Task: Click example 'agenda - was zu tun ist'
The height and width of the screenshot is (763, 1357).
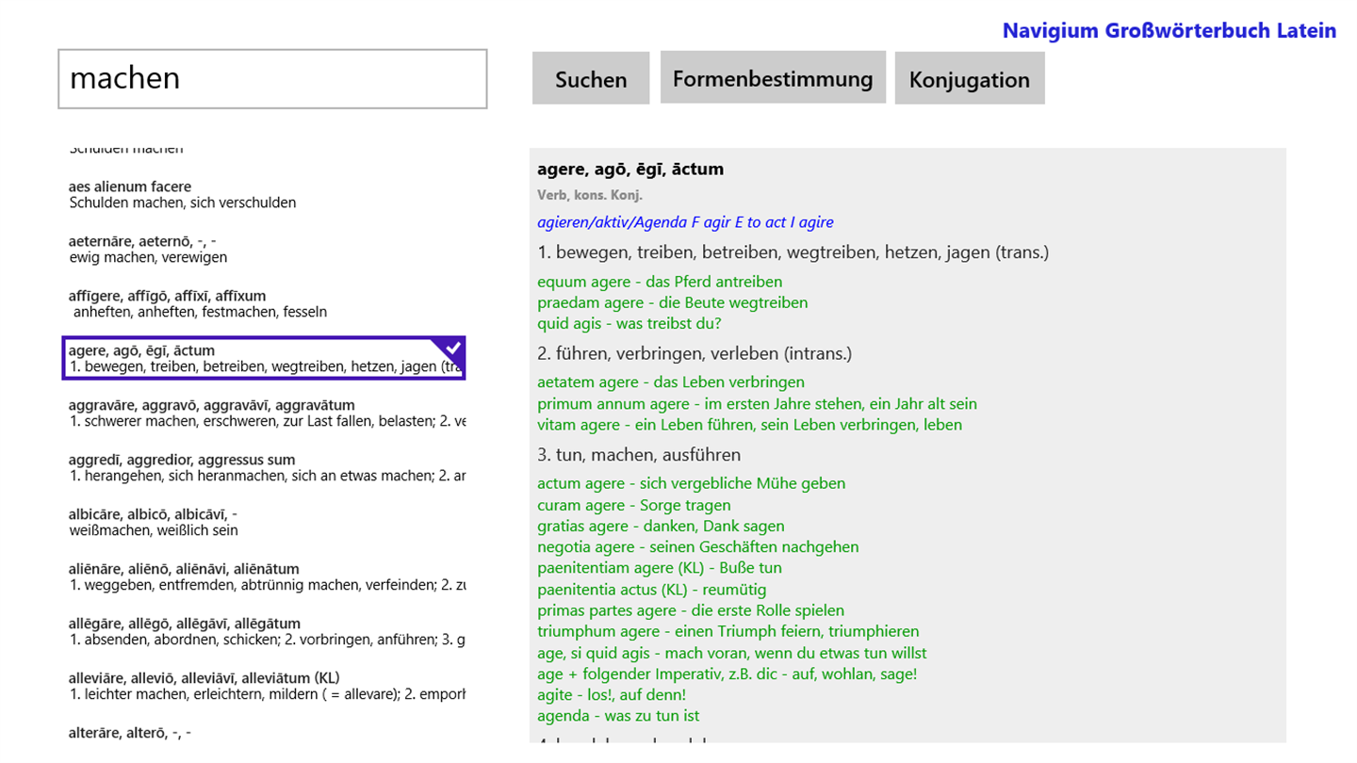Action: coord(618,716)
